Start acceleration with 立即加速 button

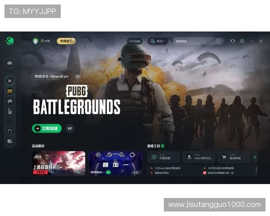(47, 128)
